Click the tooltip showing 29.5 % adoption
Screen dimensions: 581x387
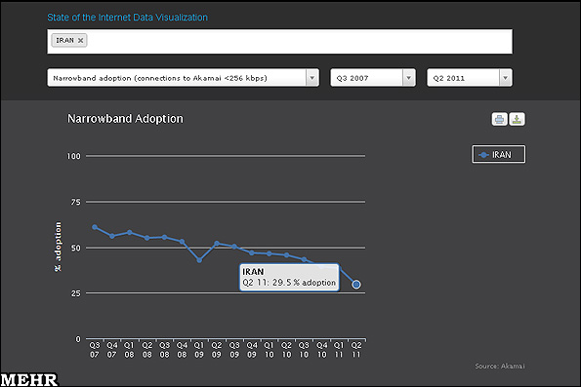tap(289, 277)
